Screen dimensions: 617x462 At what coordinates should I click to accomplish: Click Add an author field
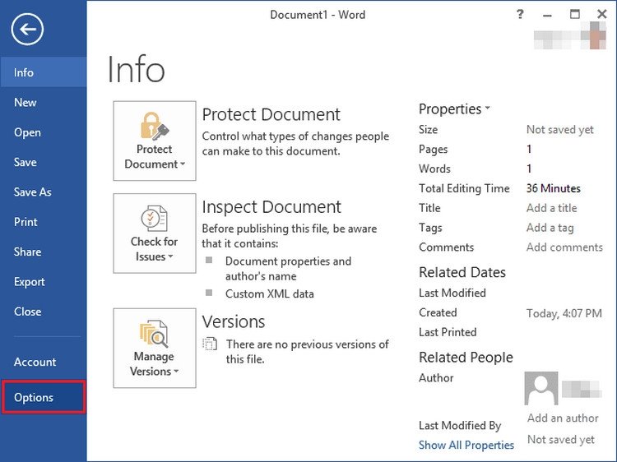pos(563,418)
